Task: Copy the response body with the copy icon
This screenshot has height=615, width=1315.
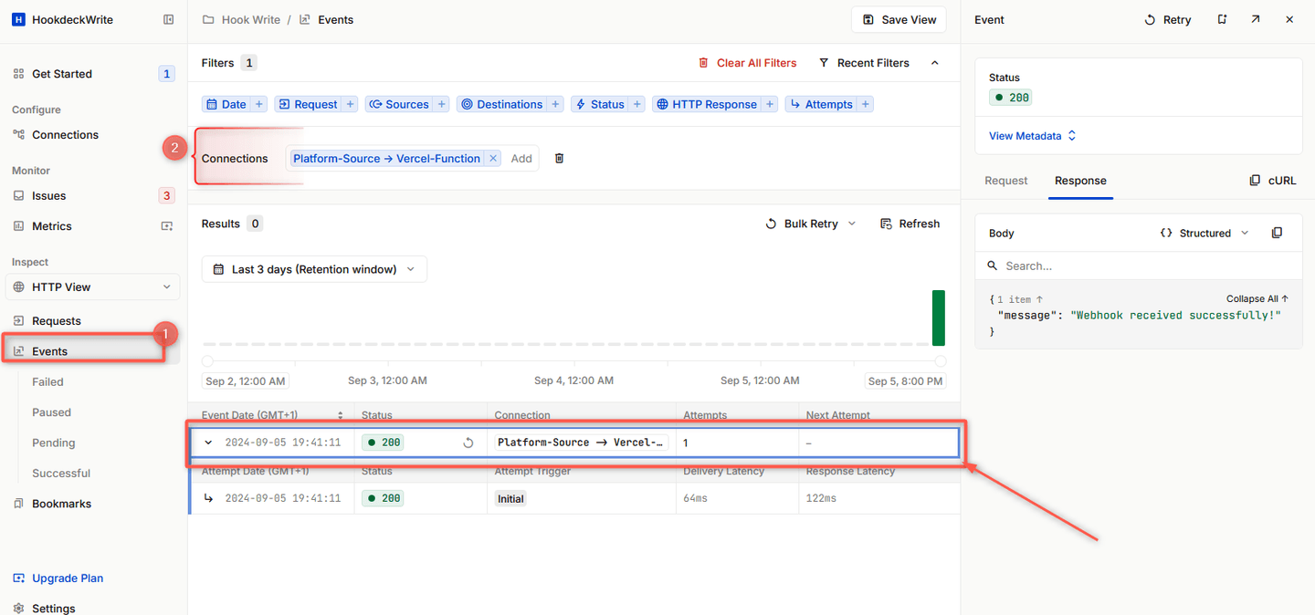Action: click(1277, 232)
